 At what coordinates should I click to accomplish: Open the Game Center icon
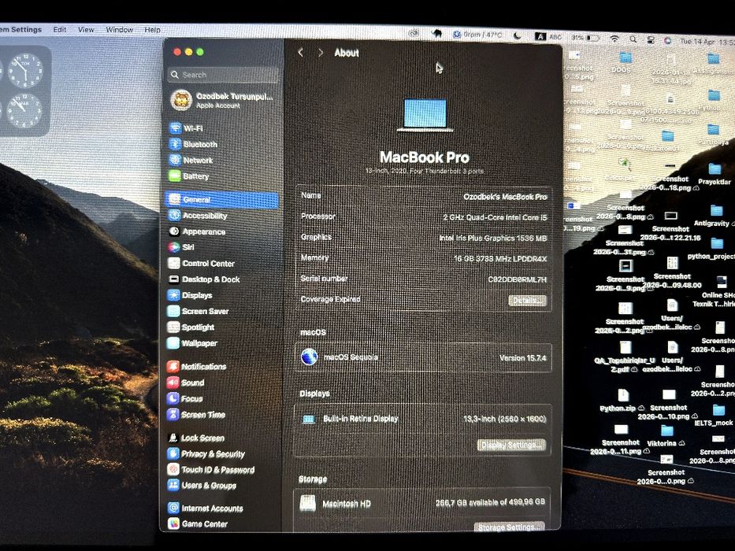[173, 523]
